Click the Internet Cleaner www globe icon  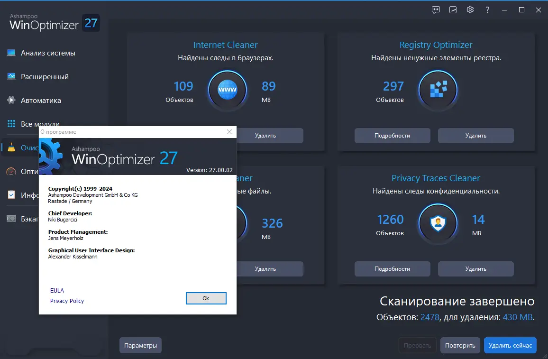pos(228,90)
